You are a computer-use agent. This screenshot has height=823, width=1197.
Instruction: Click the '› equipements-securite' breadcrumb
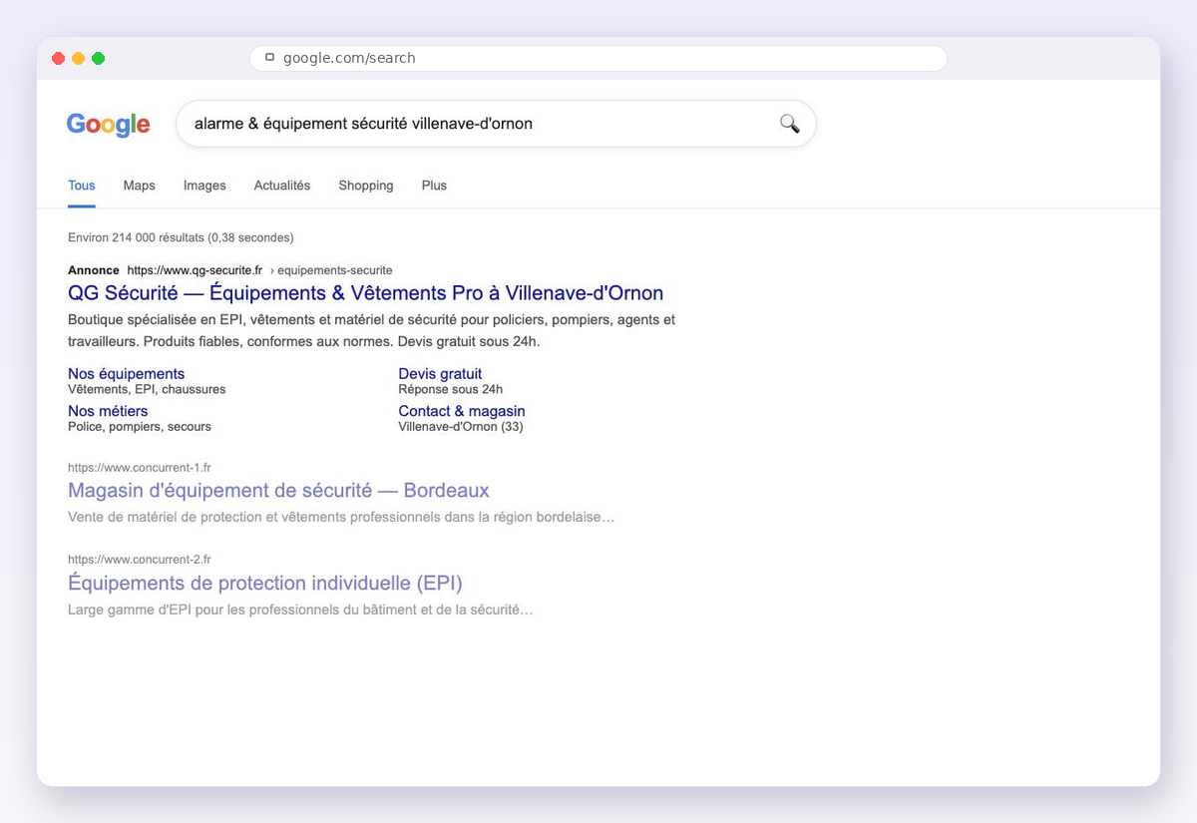pyautogui.click(x=331, y=270)
